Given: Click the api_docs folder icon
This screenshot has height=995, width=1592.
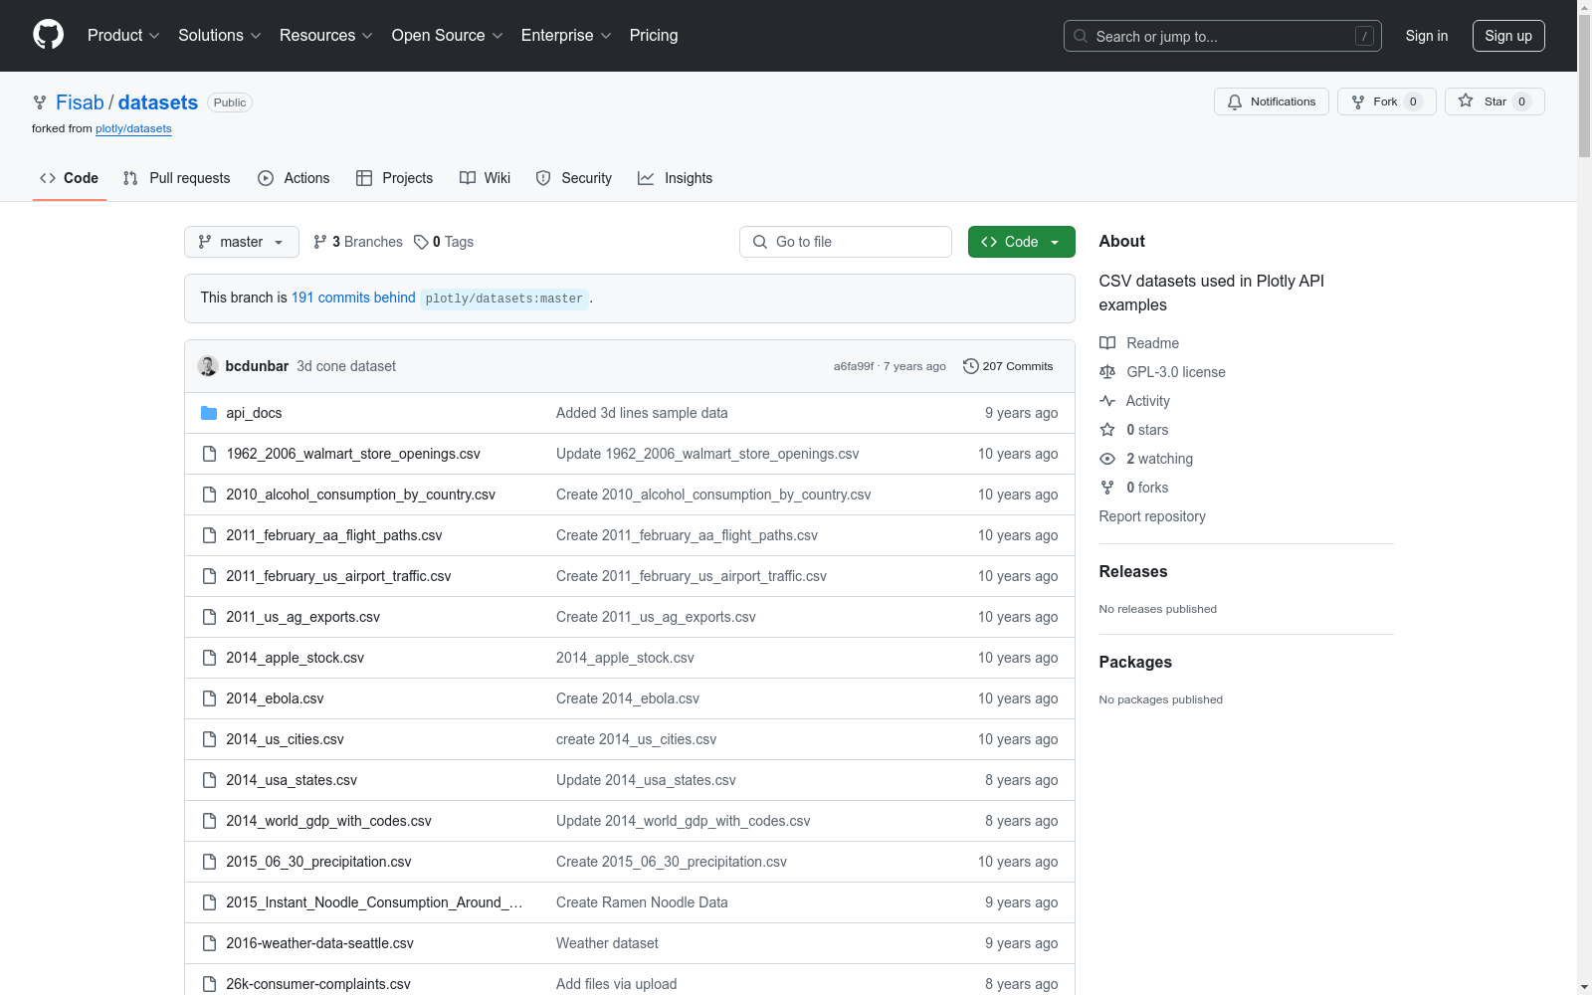Looking at the screenshot, I should click(209, 413).
